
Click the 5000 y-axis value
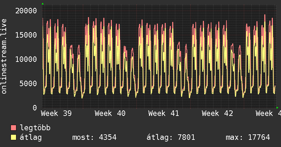(28, 83)
